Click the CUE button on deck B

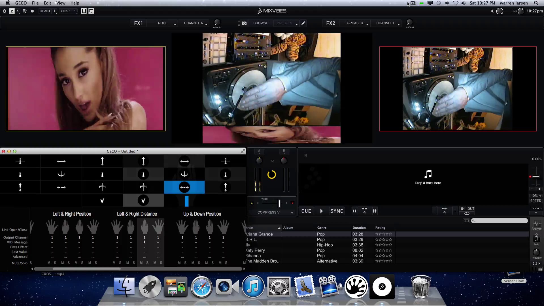pyautogui.click(x=306, y=211)
